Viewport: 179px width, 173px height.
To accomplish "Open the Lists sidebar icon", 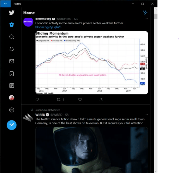I will pos(12,86).
